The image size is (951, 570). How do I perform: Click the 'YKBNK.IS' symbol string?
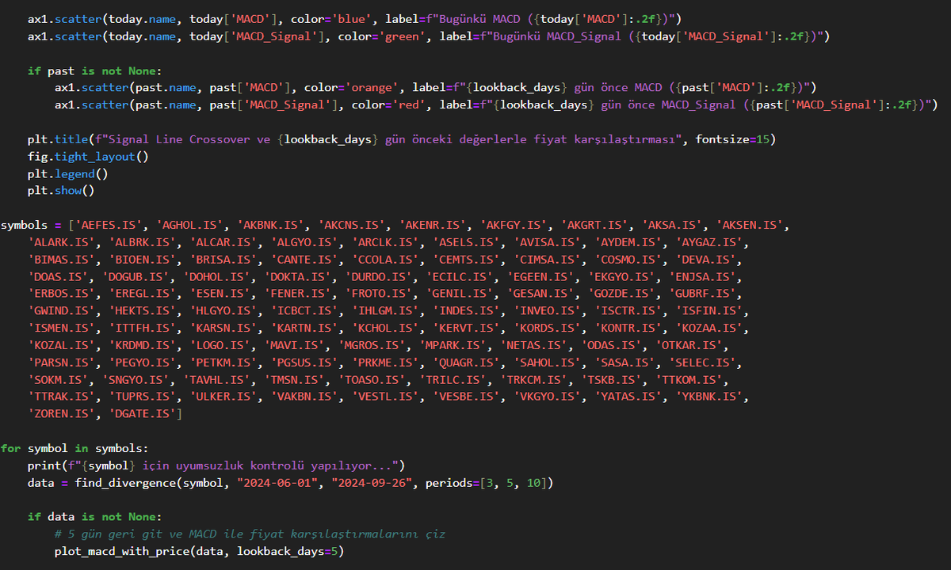(710, 396)
